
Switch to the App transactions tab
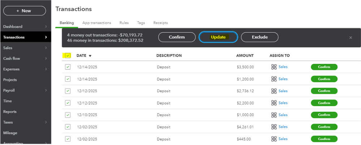point(96,23)
